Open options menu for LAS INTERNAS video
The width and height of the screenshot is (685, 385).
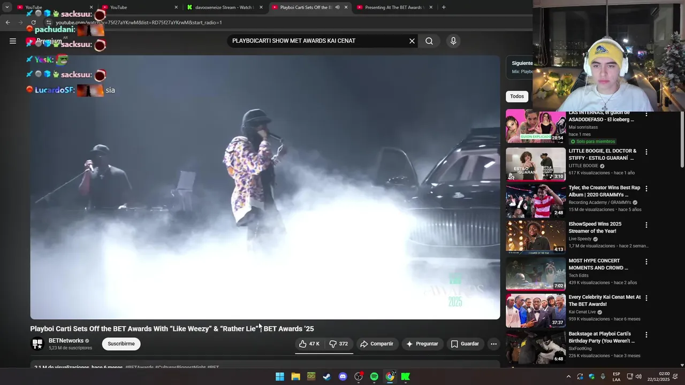tap(646, 115)
